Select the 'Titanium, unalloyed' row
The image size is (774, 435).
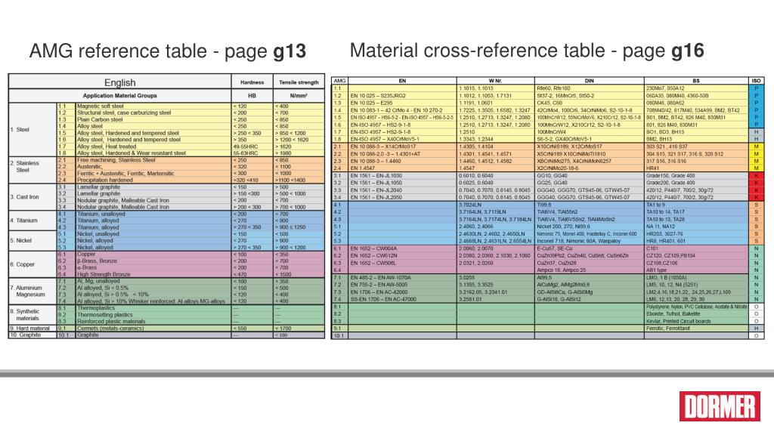(190, 214)
